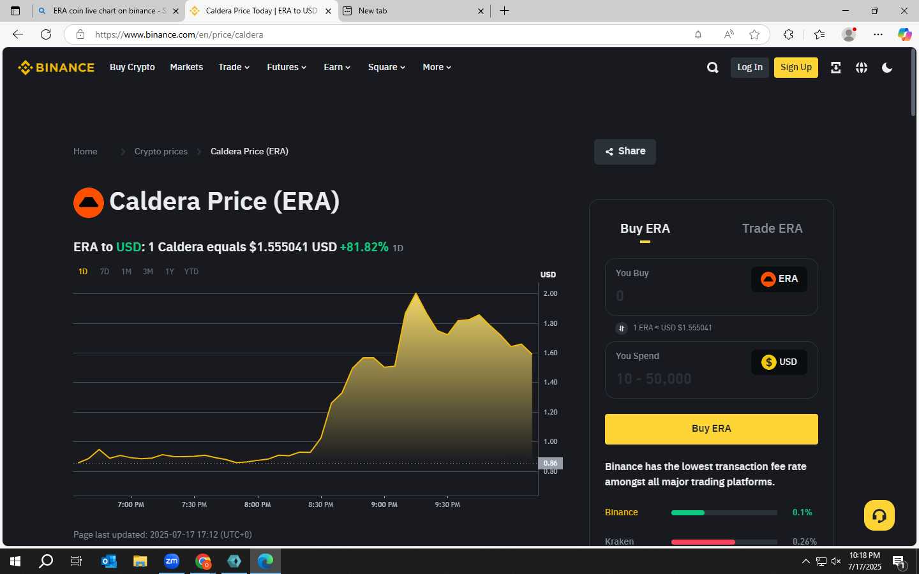Expand the Futures menu
Viewport: 919px width, 574px height.
coord(287,67)
